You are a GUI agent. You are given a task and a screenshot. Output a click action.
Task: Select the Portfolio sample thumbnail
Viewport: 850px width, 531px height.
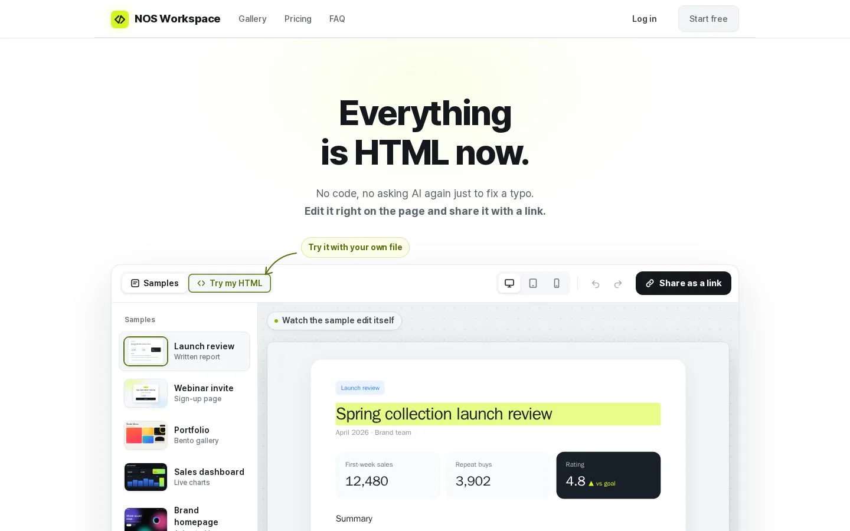(146, 435)
